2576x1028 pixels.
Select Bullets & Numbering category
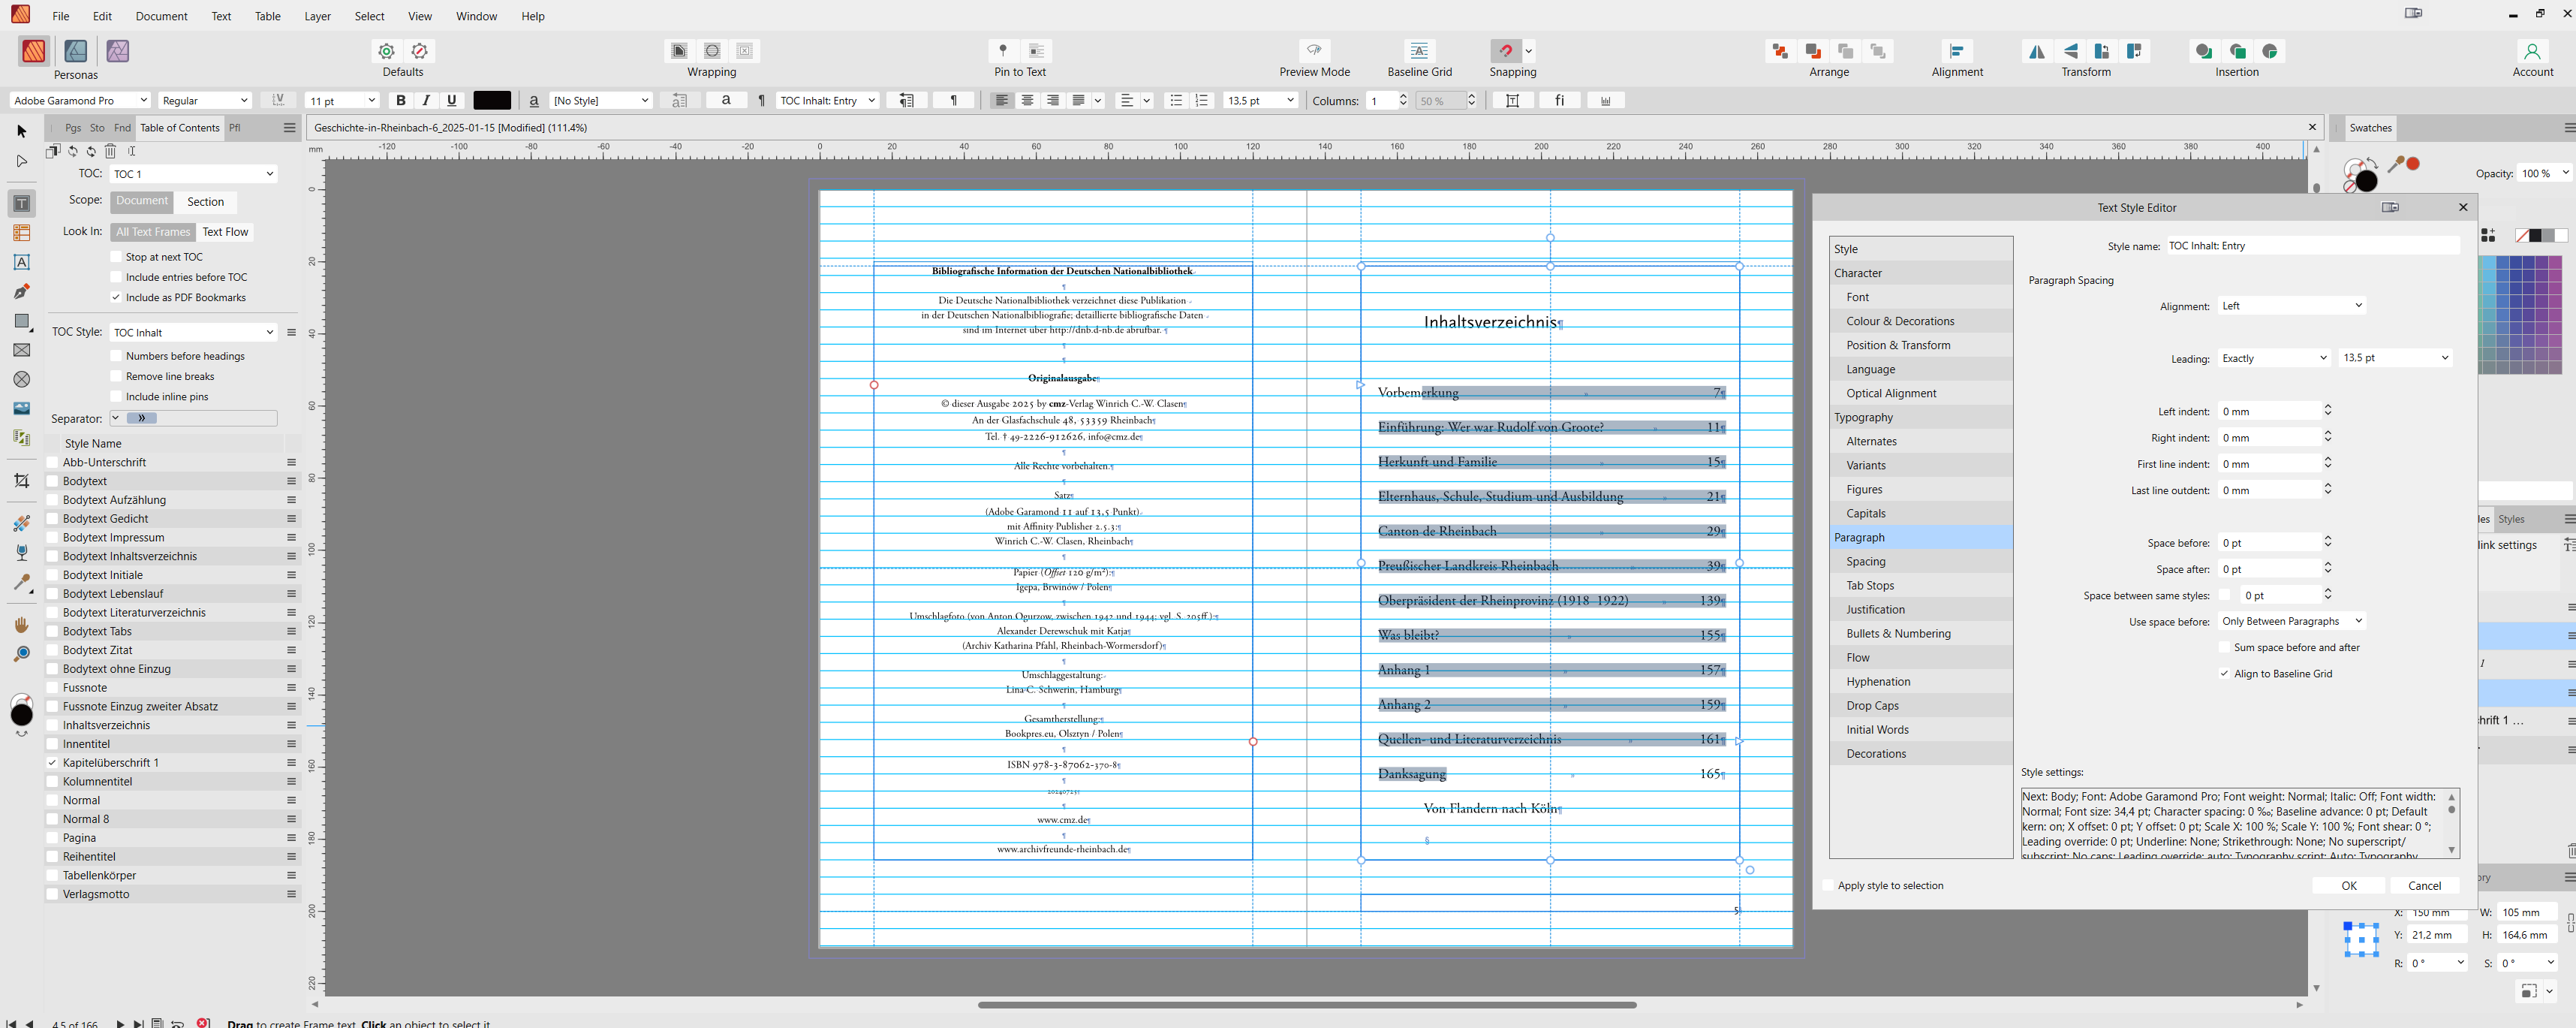tap(1920, 633)
